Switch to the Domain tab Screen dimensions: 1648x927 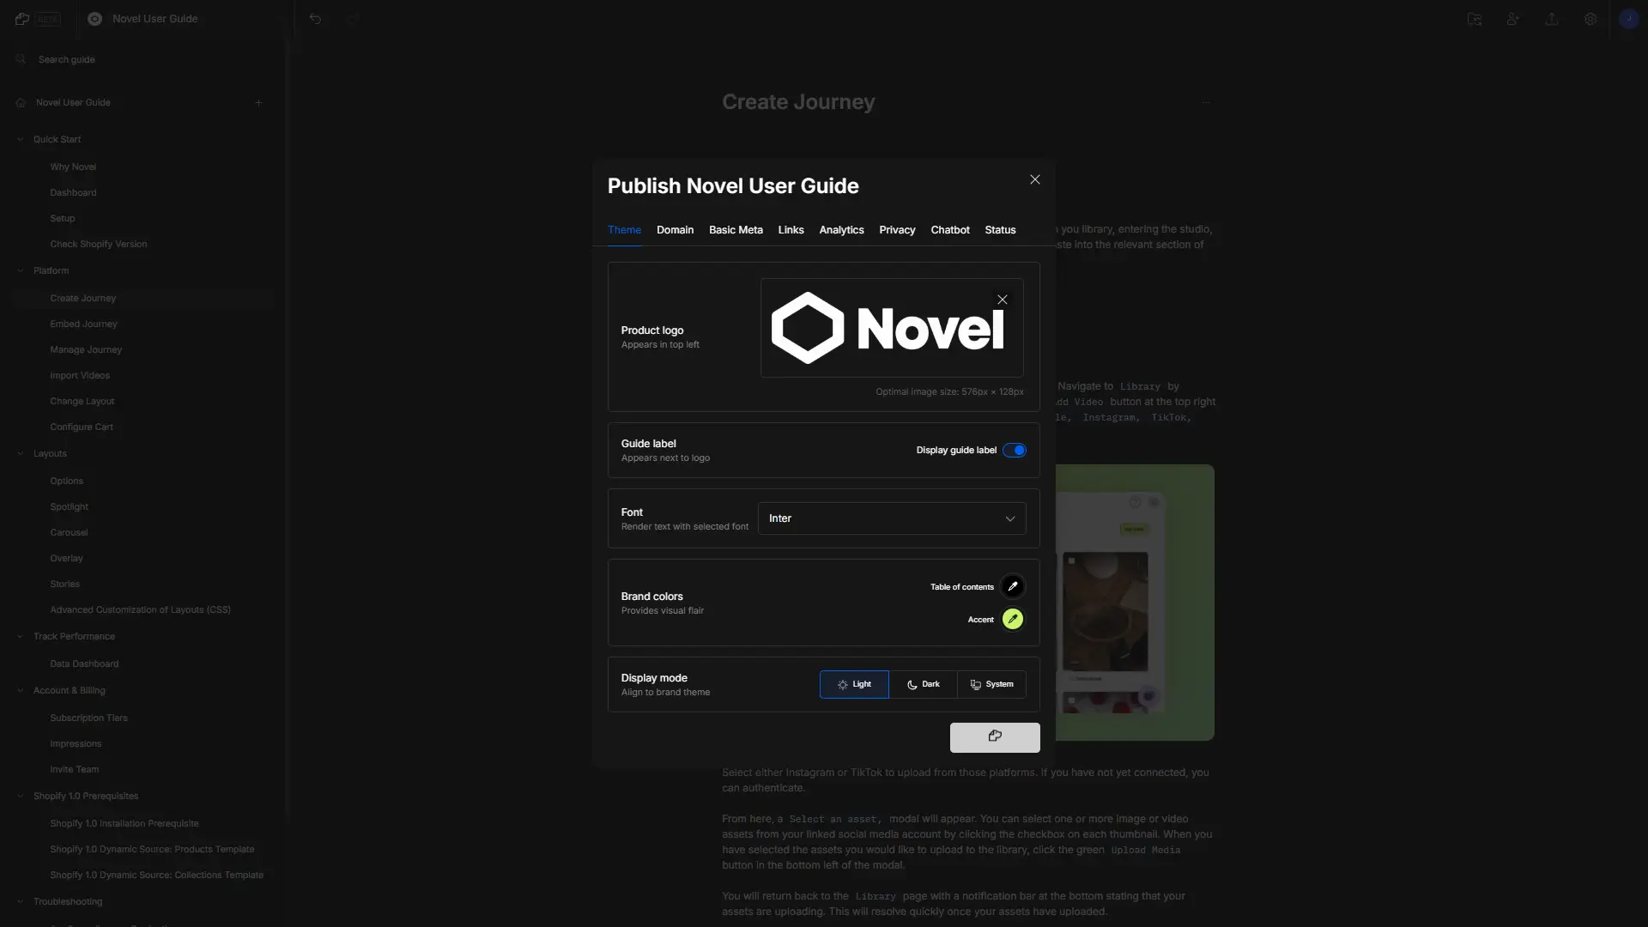pyautogui.click(x=675, y=230)
